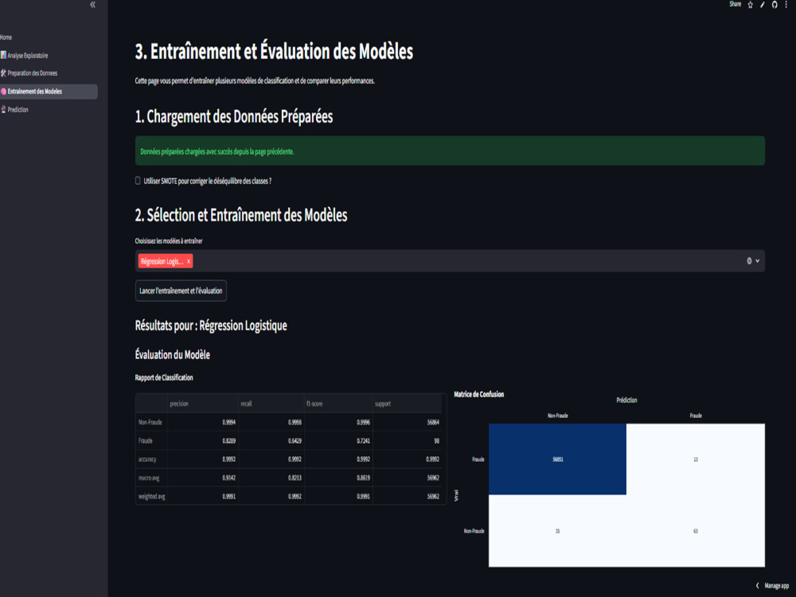Click the Fraude recall cell 0.6429
Screen dimensions: 796x597
(271, 441)
